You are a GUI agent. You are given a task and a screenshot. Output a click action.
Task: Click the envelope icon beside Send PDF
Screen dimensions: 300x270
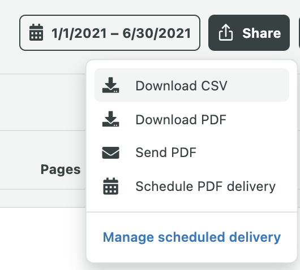[110, 153]
